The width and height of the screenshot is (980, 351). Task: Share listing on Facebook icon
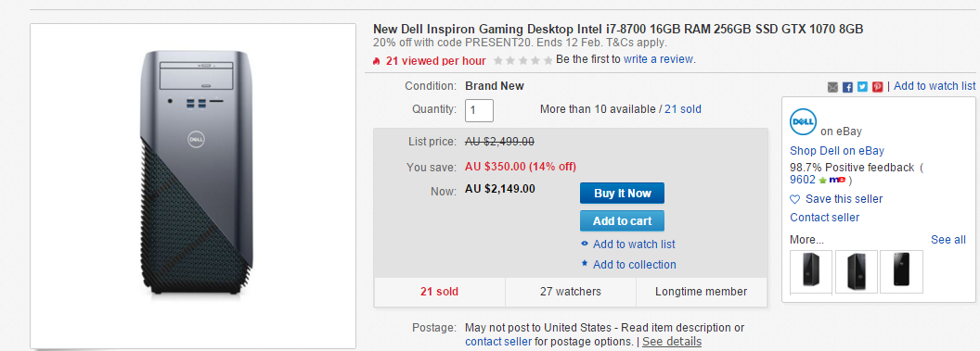[847, 87]
